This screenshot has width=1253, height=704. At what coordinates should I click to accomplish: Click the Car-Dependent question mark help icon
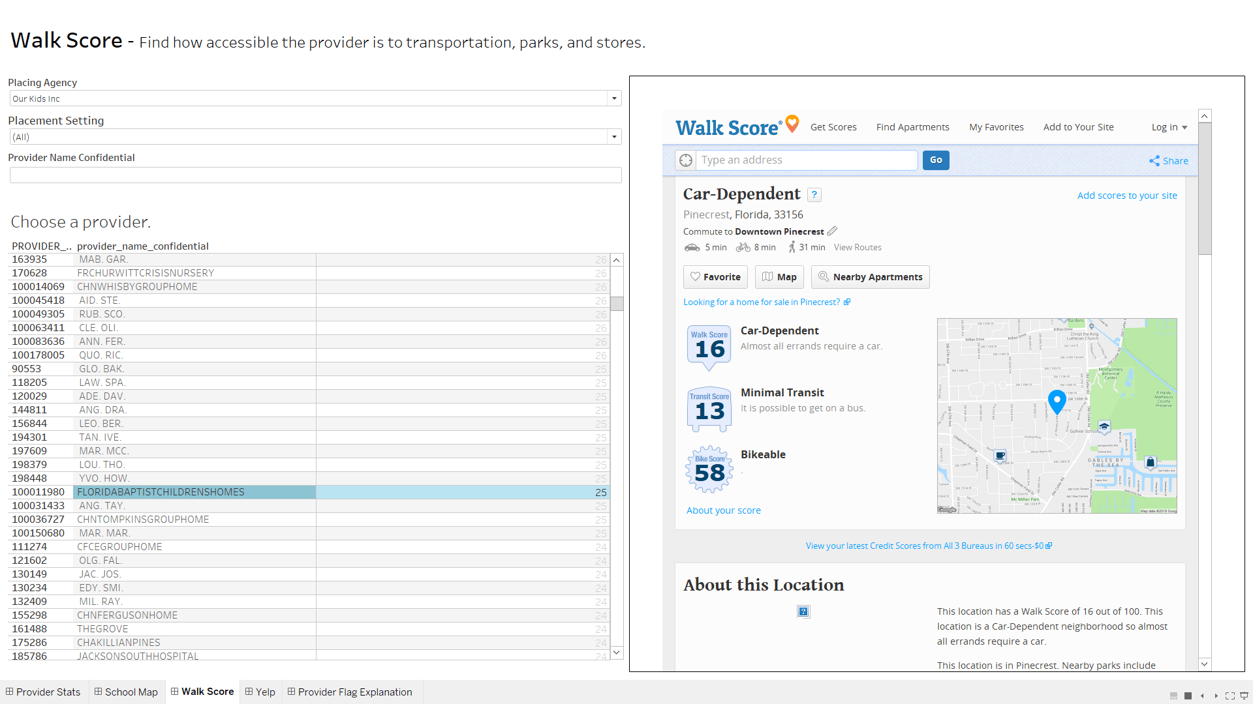(x=814, y=194)
